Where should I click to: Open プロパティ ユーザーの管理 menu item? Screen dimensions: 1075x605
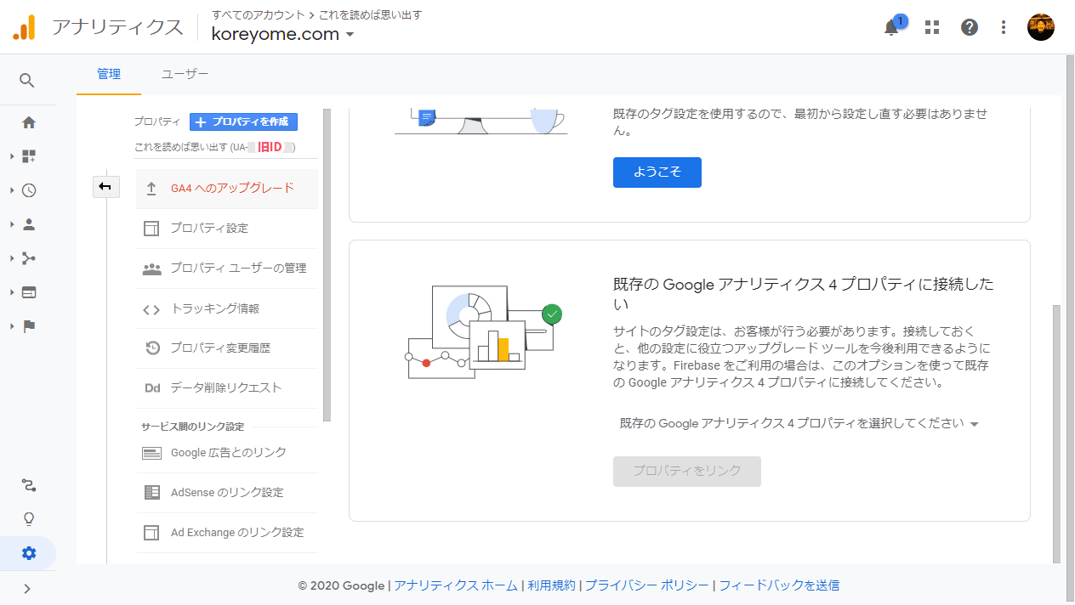pos(227,269)
